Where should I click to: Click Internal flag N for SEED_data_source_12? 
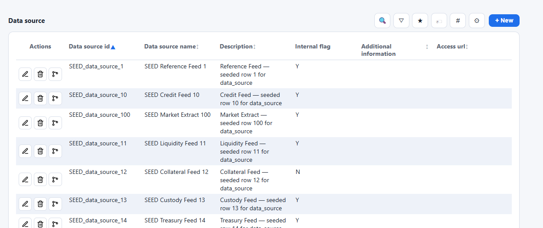click(x=298, y=172)
